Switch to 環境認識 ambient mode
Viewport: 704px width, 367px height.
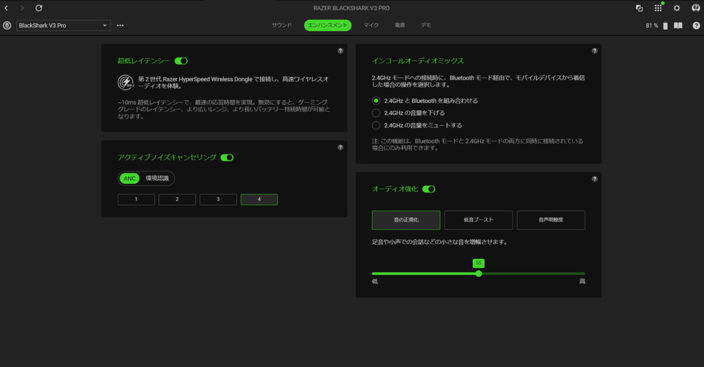[x=157, y=179]
